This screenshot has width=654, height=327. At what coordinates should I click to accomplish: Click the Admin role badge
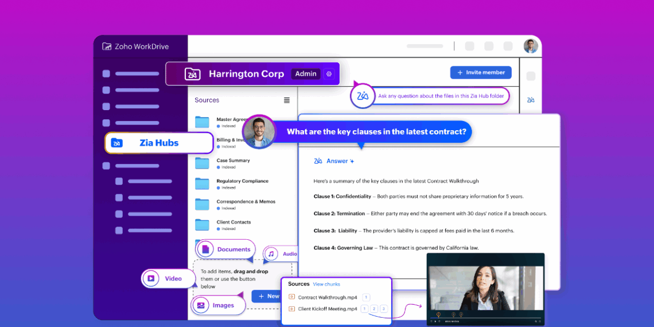[x=306, y=74]
